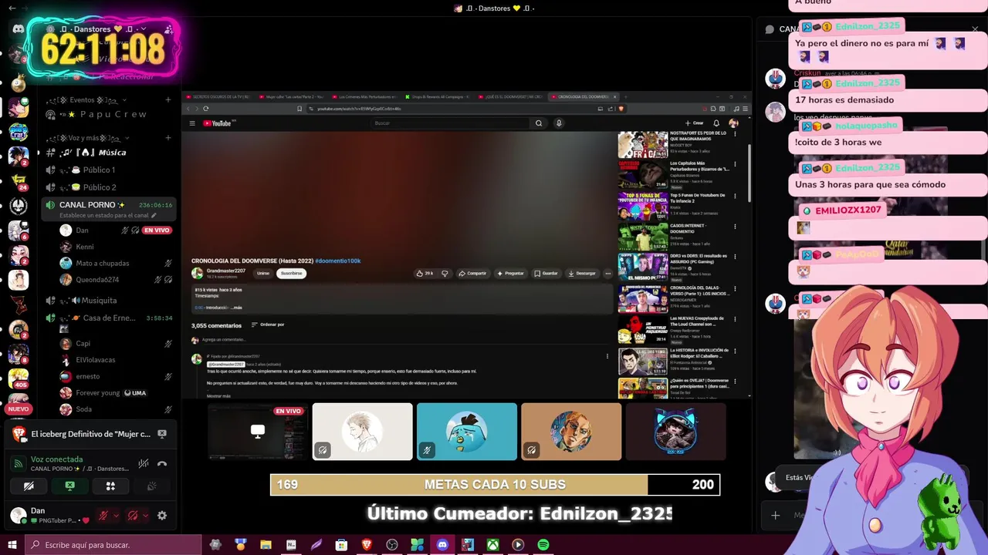Click the Windows taskbar search box

113,545
